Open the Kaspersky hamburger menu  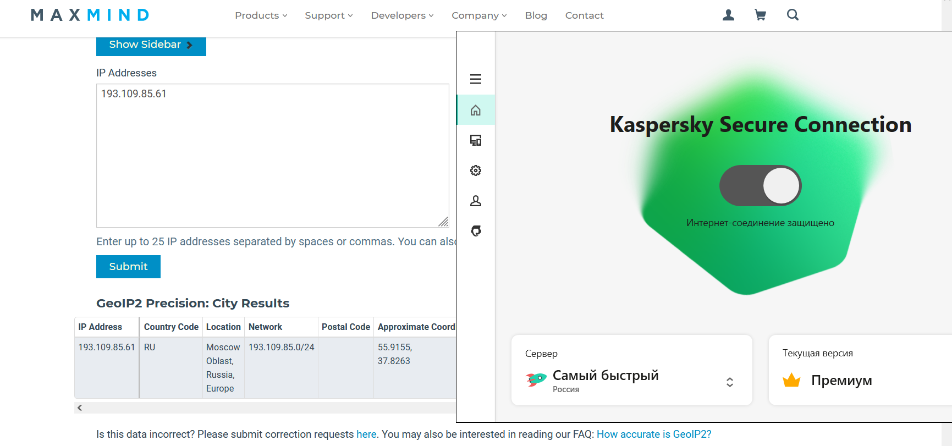pos(476,79)
